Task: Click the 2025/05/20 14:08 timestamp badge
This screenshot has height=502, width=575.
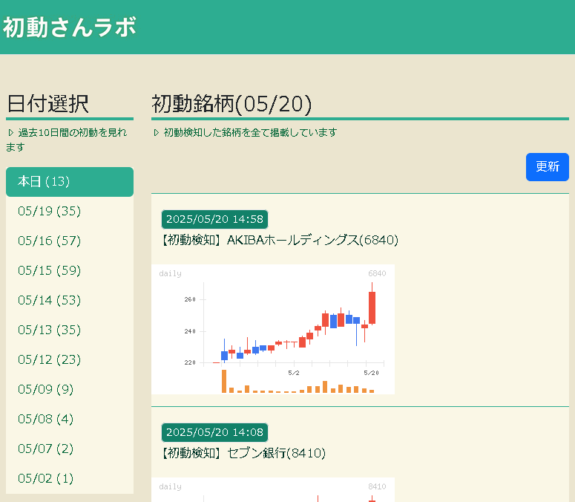Action: coord(214,433)
